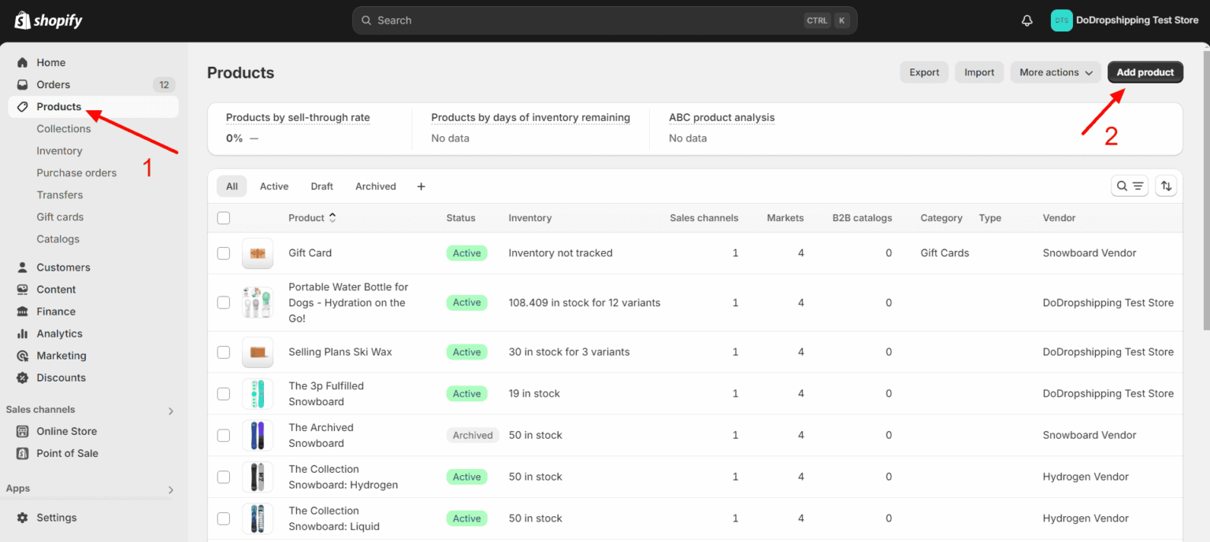Image resolution: width=1210 pixels, height=542 pixels.
Task: Check the select-all products checkbox
Action: (224, 218)
